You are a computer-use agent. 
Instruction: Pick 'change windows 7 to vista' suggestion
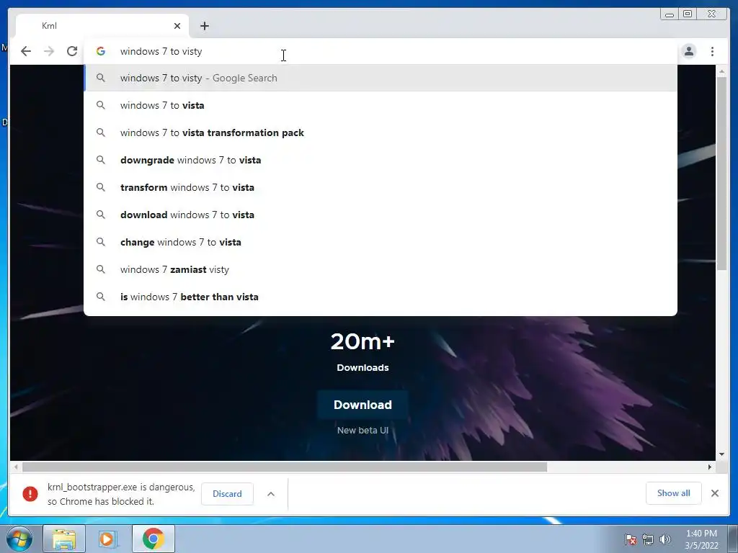pos(381,242)
